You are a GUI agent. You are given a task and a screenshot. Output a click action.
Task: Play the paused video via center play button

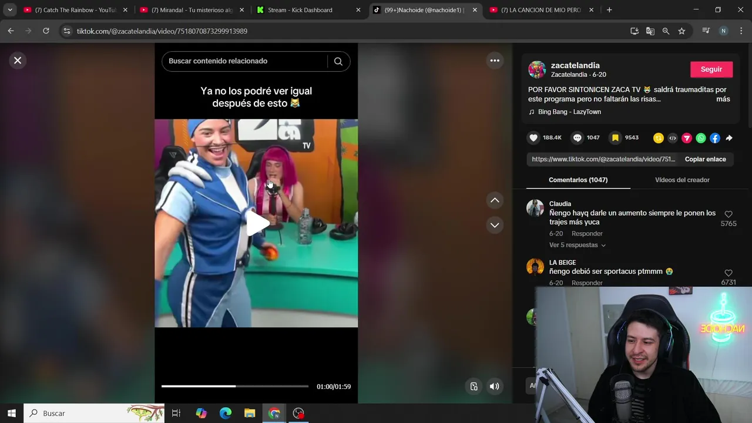(257, 223)
